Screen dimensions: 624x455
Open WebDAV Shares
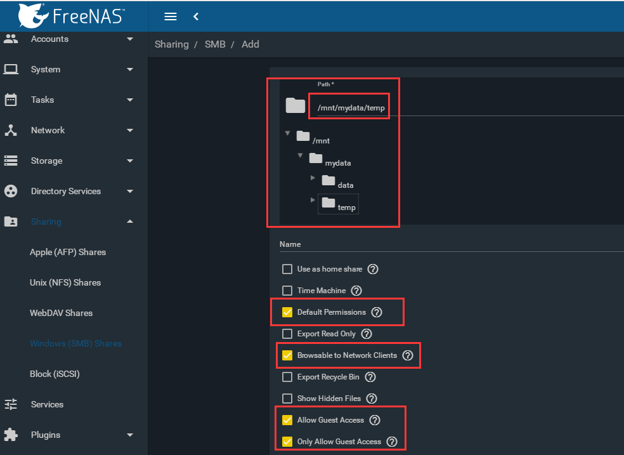click(x=62, y=313)
